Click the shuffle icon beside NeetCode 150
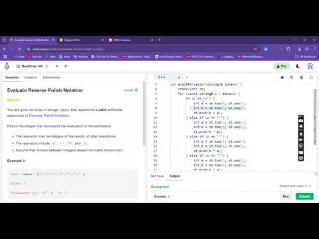 pyautogui.click(x=47, y=66)
